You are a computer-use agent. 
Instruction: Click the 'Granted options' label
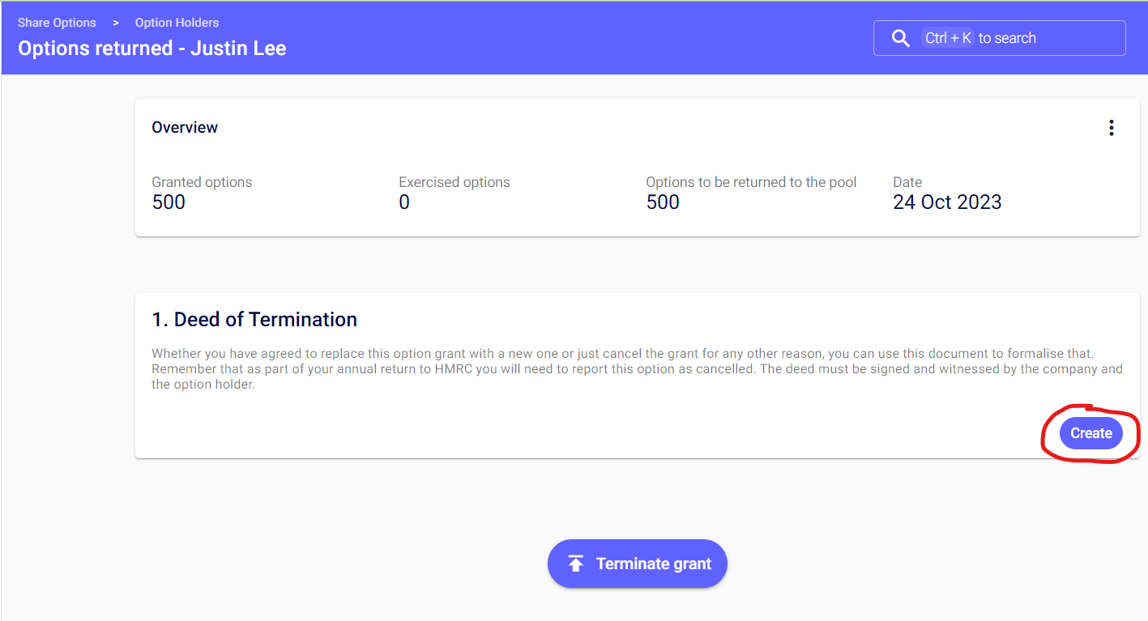[202, 182]
